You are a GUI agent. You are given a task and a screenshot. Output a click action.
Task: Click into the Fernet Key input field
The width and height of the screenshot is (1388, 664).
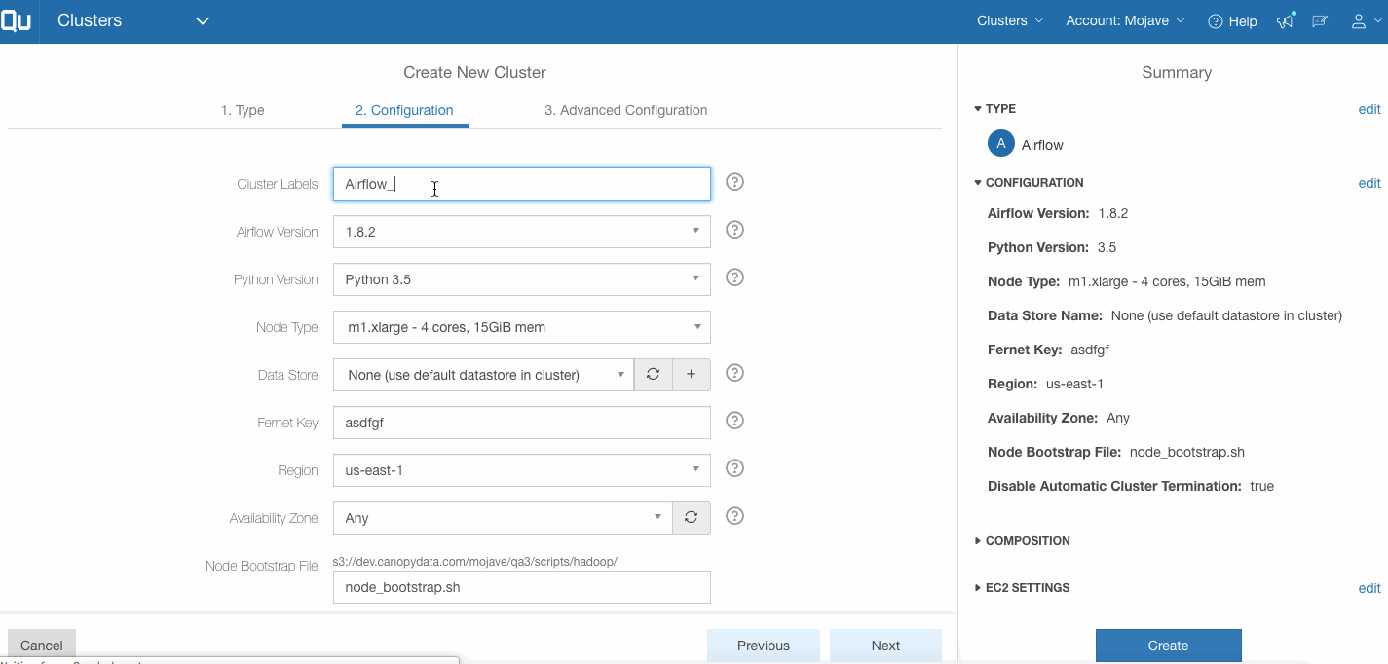(521, 423)
